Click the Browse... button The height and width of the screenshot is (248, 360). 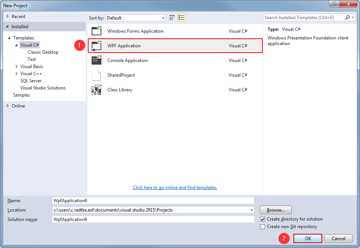click(276, 210)
